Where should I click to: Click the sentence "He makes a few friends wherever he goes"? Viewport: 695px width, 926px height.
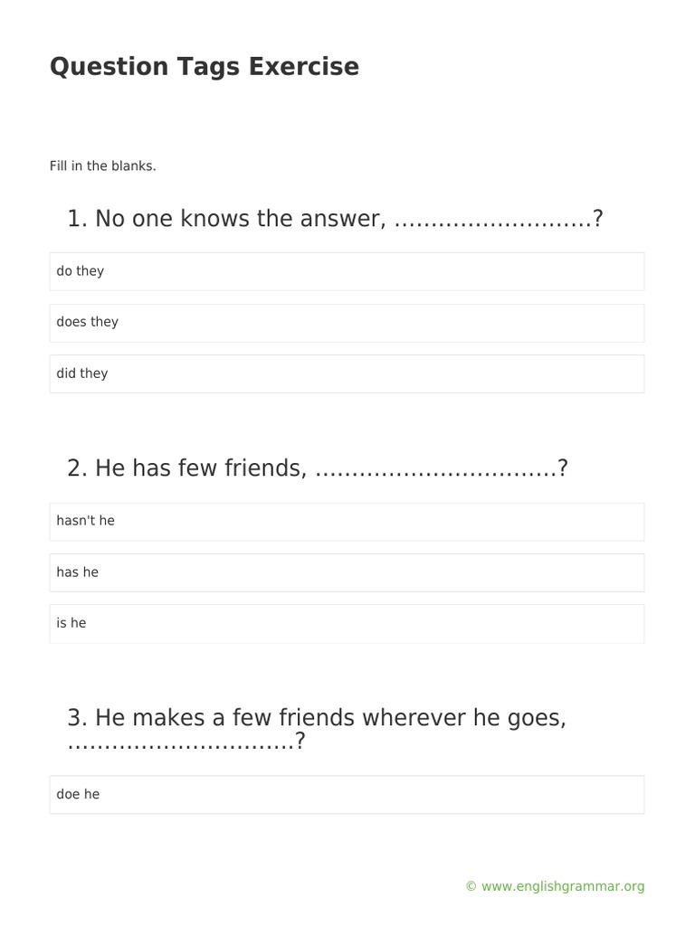coord(330,719)
